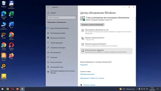Open Chrome from the taskbar
Screen dimensions: 161x91
click(x=7, y=89)
